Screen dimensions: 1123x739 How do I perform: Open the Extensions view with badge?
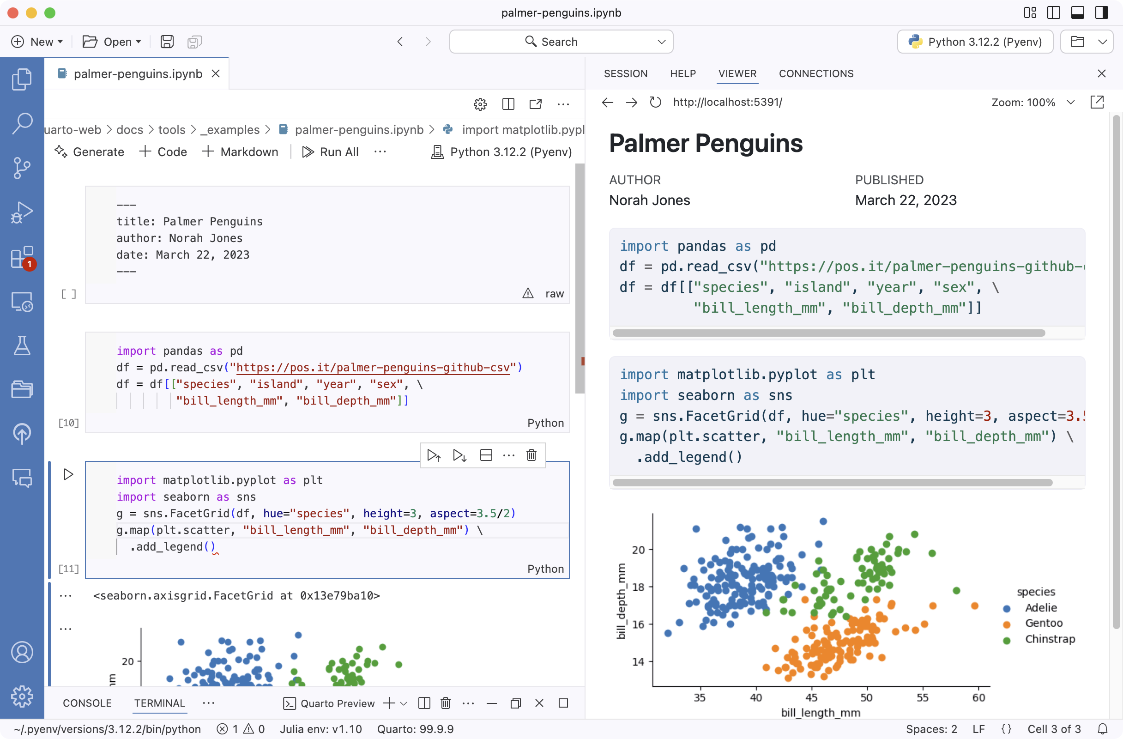pyautogui.click(x=22, y=258)
